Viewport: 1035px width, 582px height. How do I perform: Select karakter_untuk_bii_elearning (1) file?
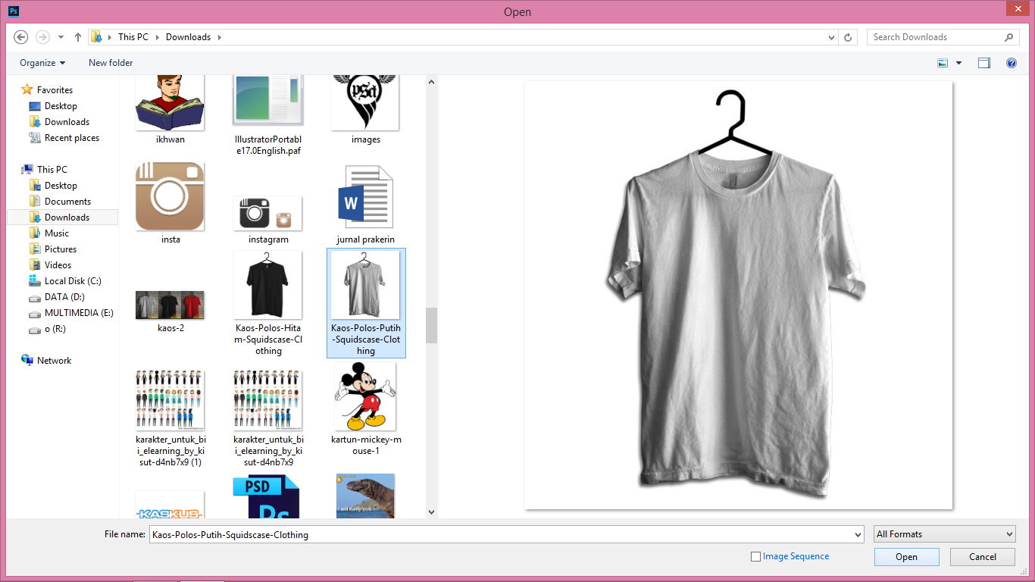tap(170, 417)
